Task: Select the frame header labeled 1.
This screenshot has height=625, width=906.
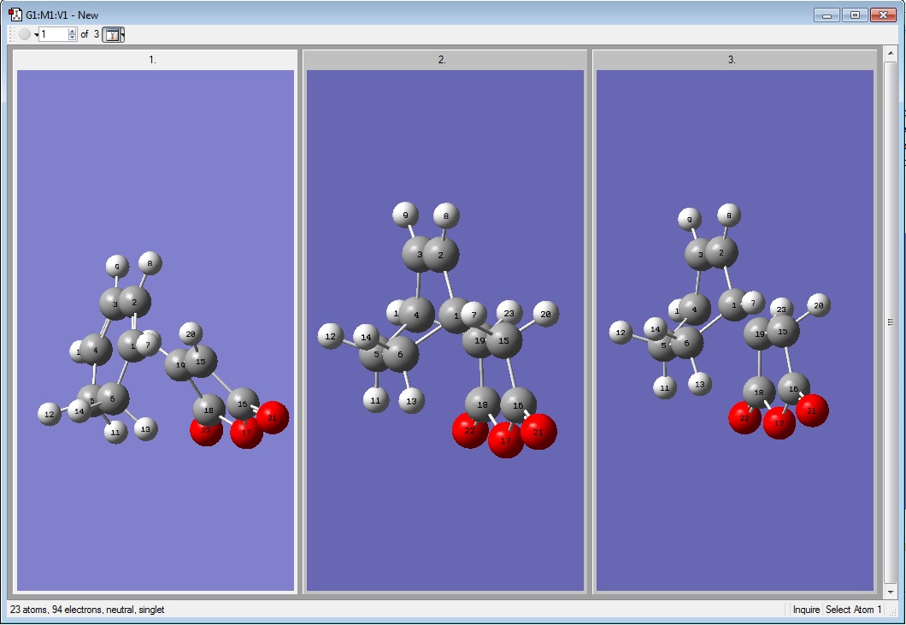Action: 152,60
